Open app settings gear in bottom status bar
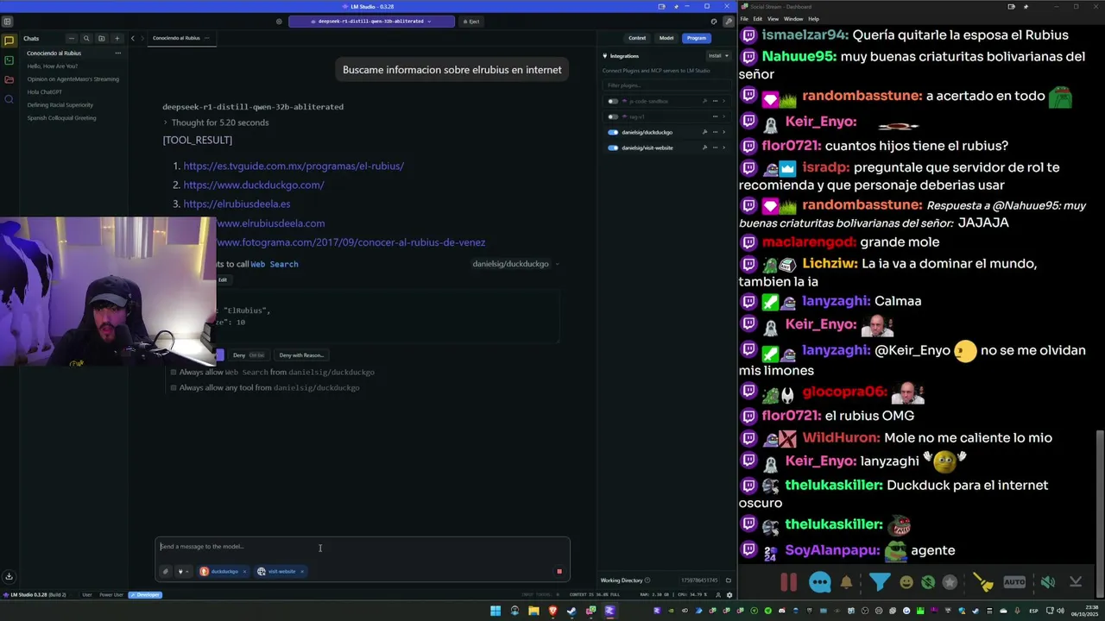 (x=729, y=595)
